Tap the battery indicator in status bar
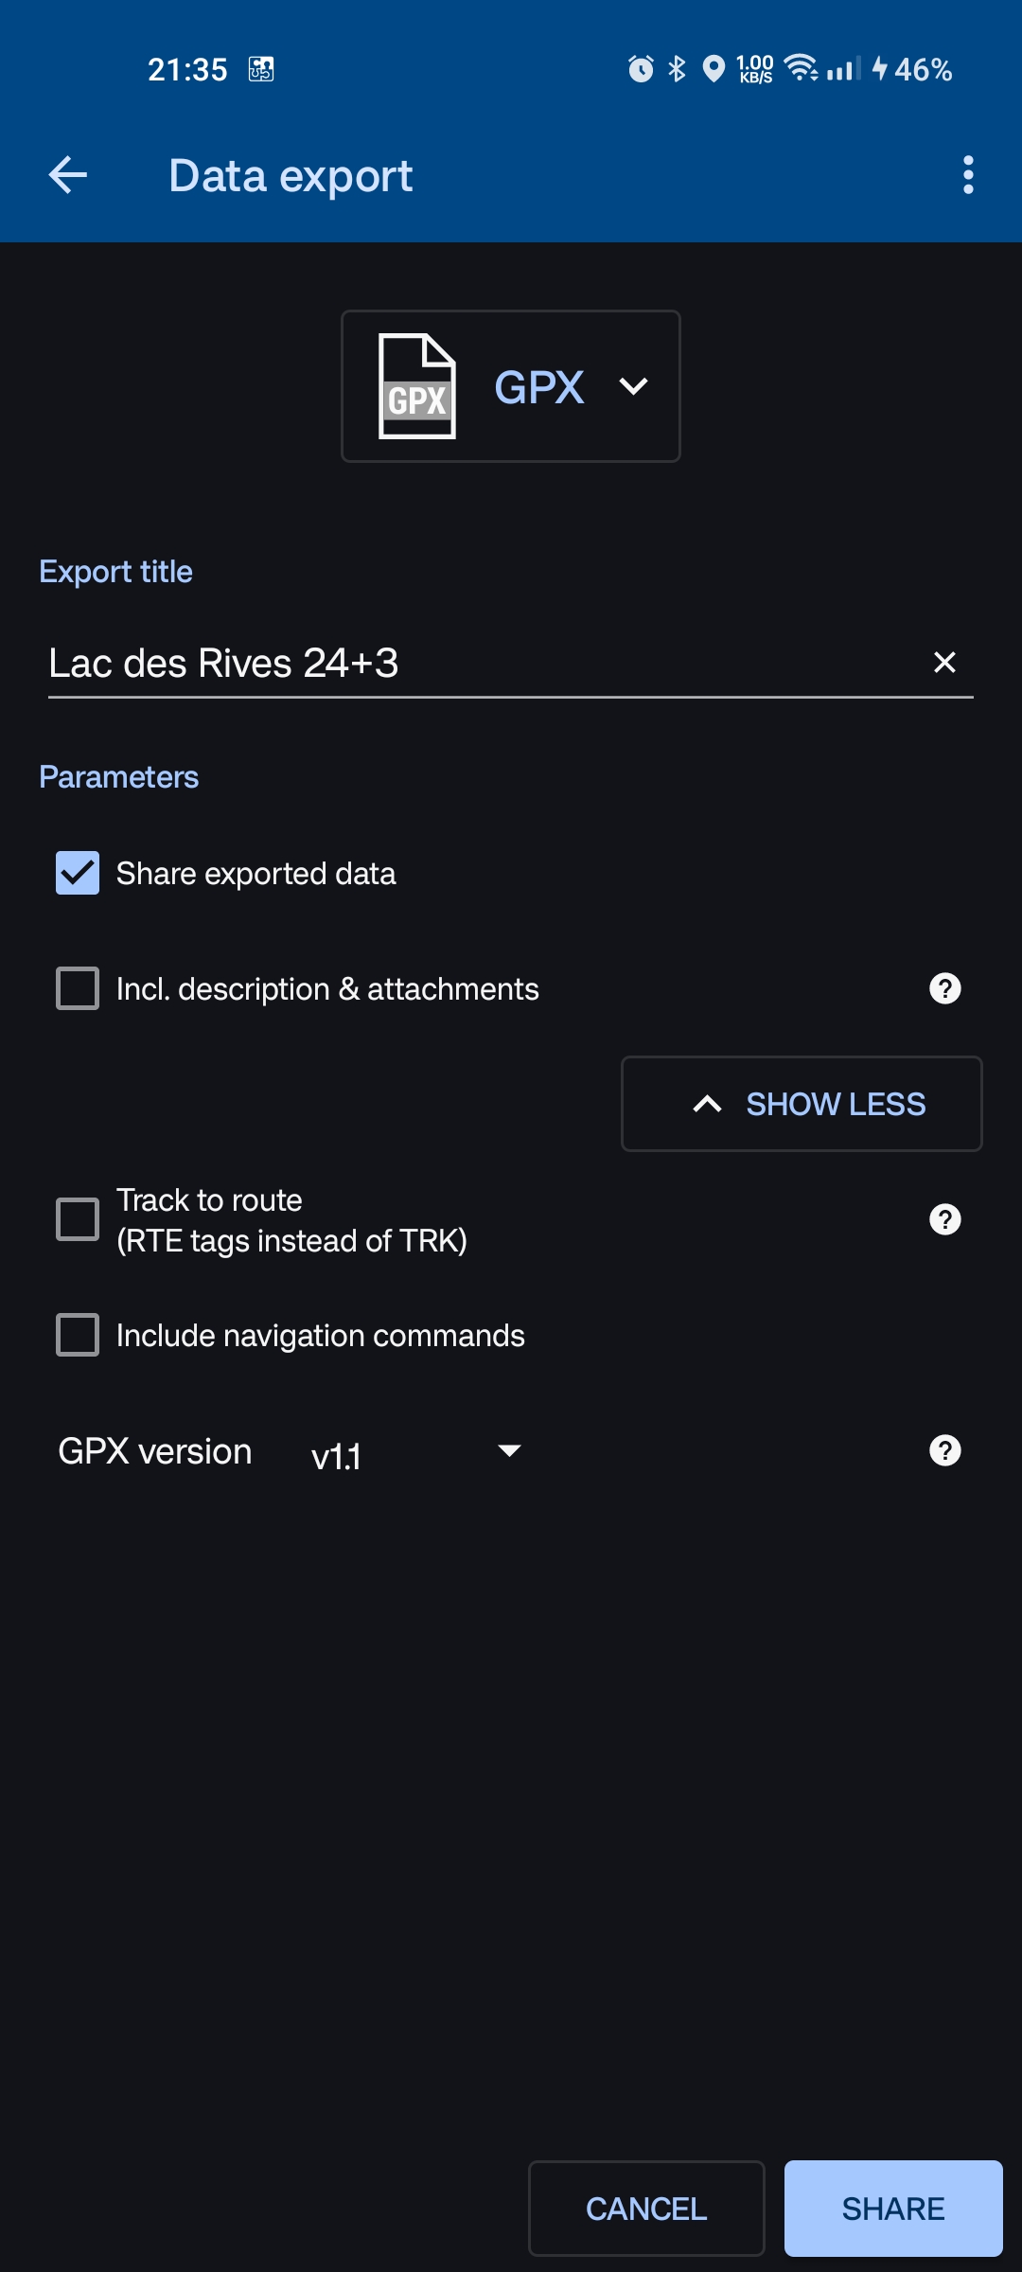Screen dimensions: 1022x2272 [x=913, y=69]
